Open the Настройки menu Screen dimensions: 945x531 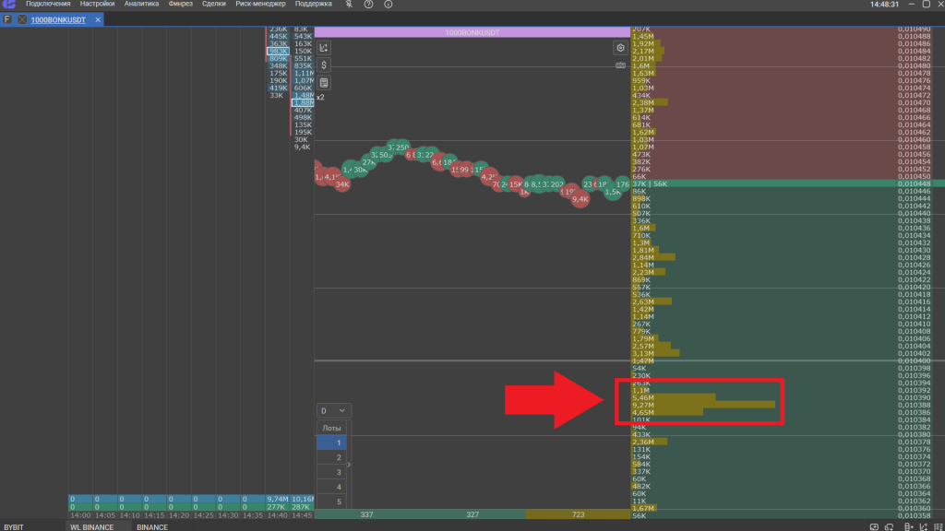tap(97, 5)
